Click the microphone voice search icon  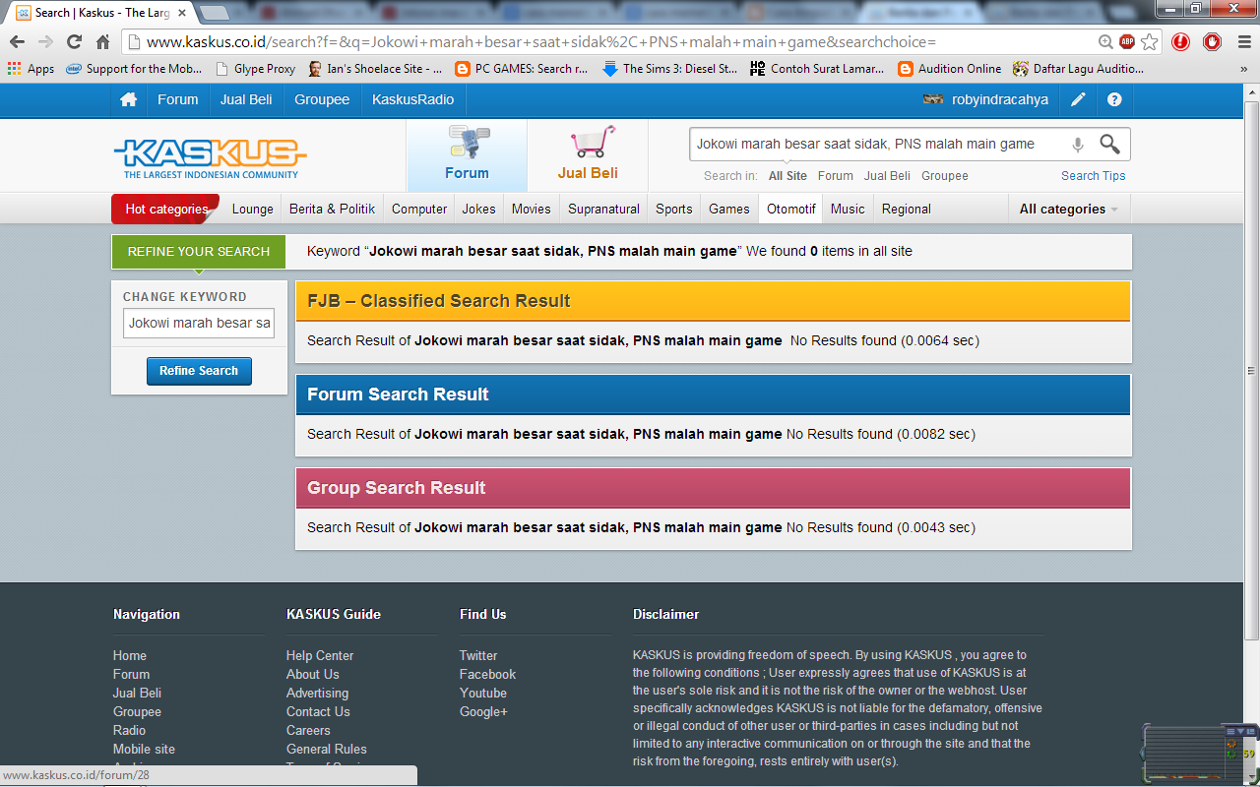tap(1078, 145)
